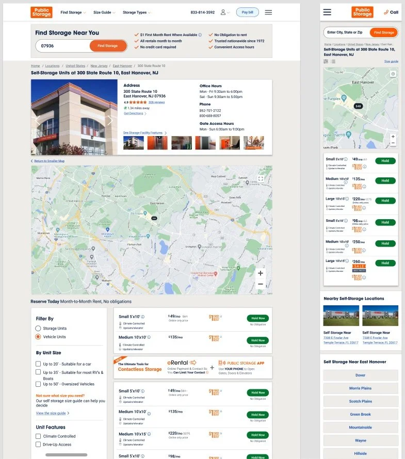
Task: Click the locate-me icon on mobile map
Action: [393, 74]
